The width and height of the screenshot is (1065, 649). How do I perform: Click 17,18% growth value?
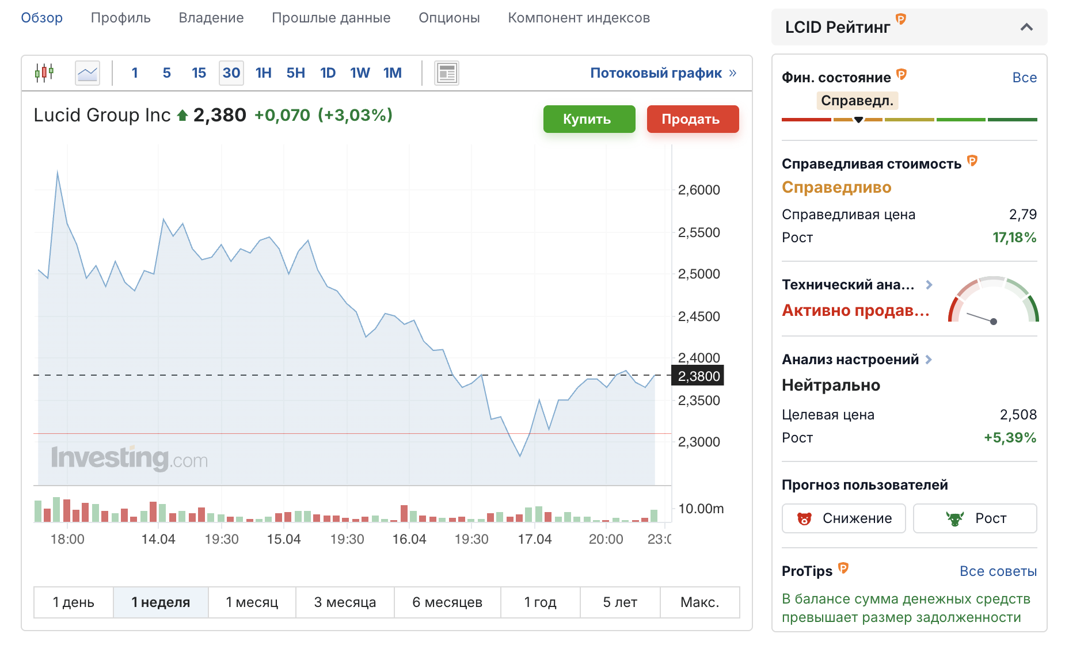click(x=1014, y=238)
